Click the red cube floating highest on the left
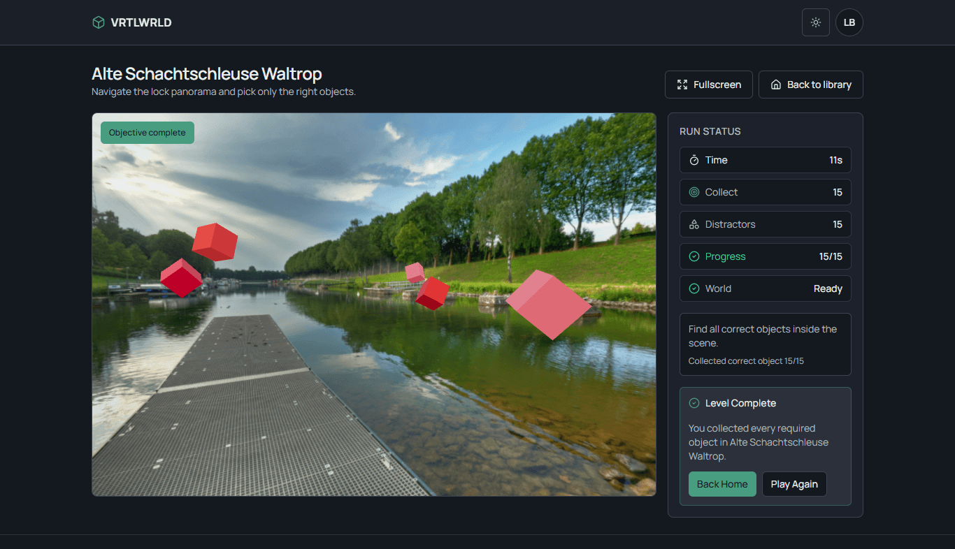 click(x=215, y=242)
